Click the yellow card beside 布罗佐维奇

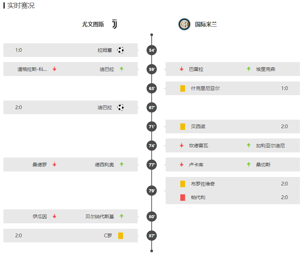[x=183, y=184]
